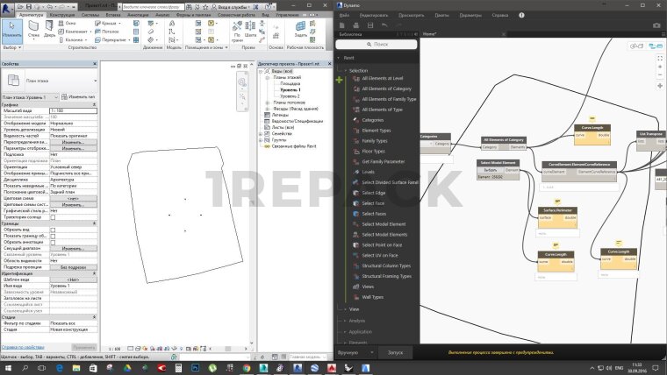Image resolution: width=667 pixels, height=375 pixels.
Task: Select the 'All Elements of Category' library node
Action: point(386,88)
